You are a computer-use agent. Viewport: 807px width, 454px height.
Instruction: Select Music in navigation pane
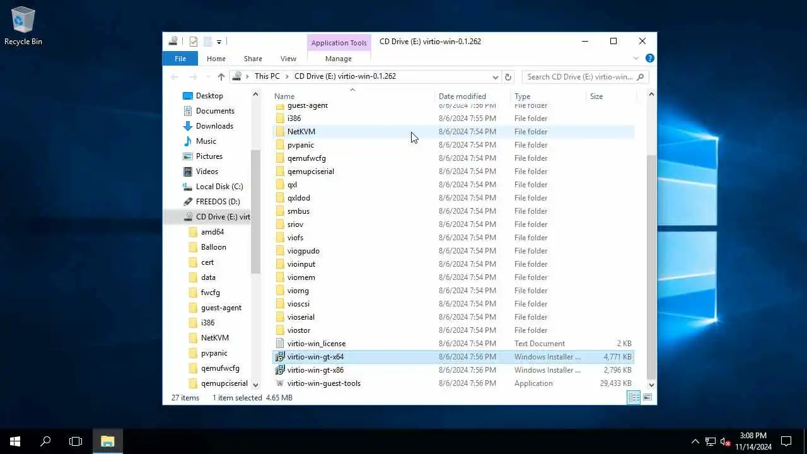coord(206,141)
